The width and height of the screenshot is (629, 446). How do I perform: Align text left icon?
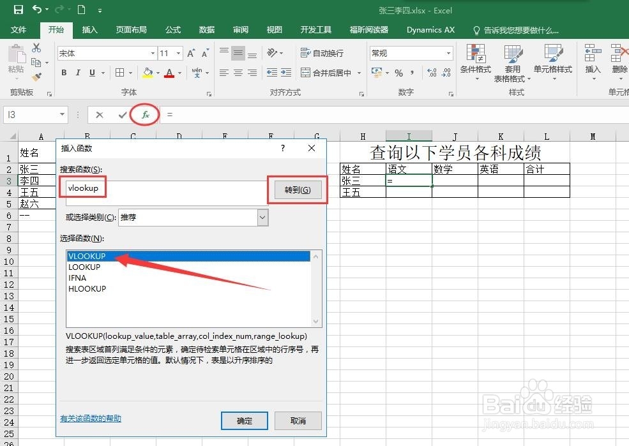[224, 73]
